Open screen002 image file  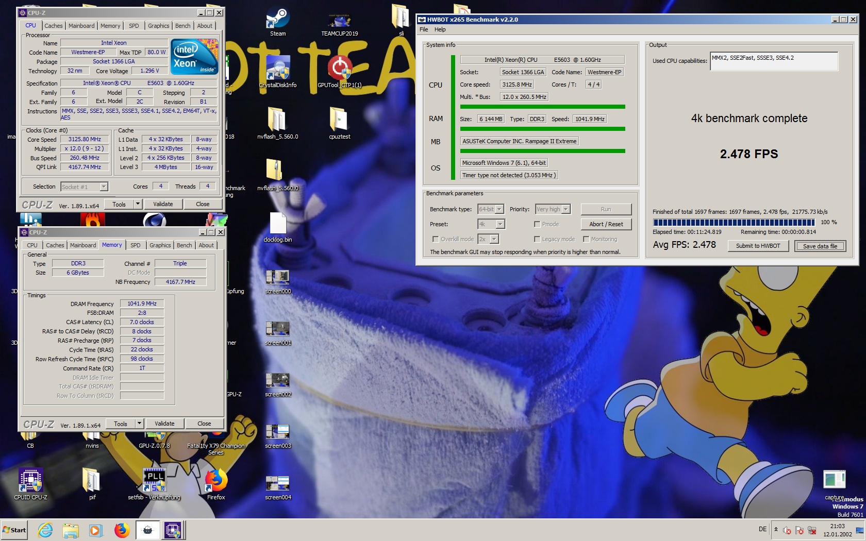278,385
